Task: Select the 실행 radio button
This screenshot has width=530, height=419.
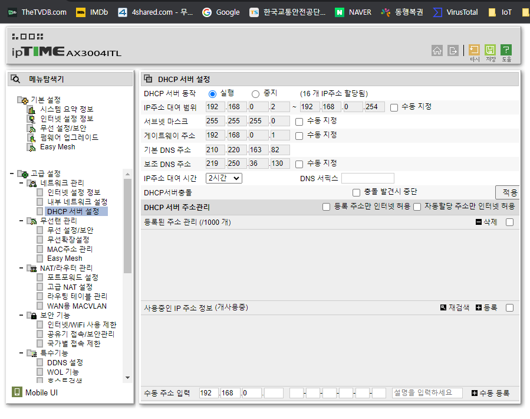Action: point(212,94)
